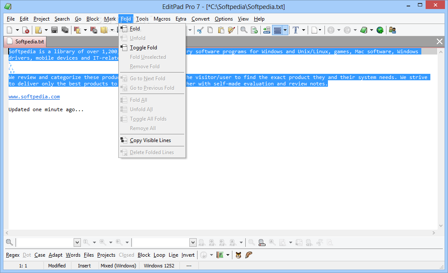Viewport: 448px width, 273px height.
Task: Toggle the Adapt case option
Action: 56,255
